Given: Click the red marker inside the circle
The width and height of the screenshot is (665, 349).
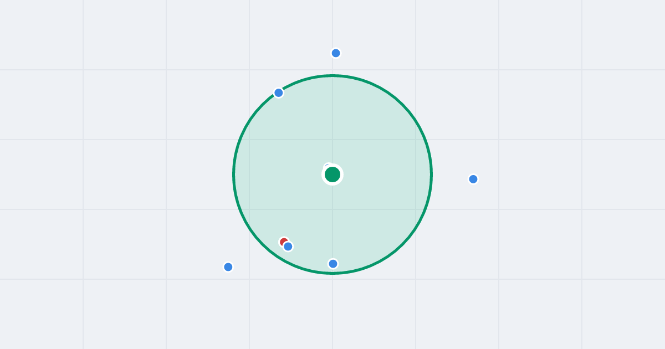Looking at the screenshot, I should tap(284, 242).
